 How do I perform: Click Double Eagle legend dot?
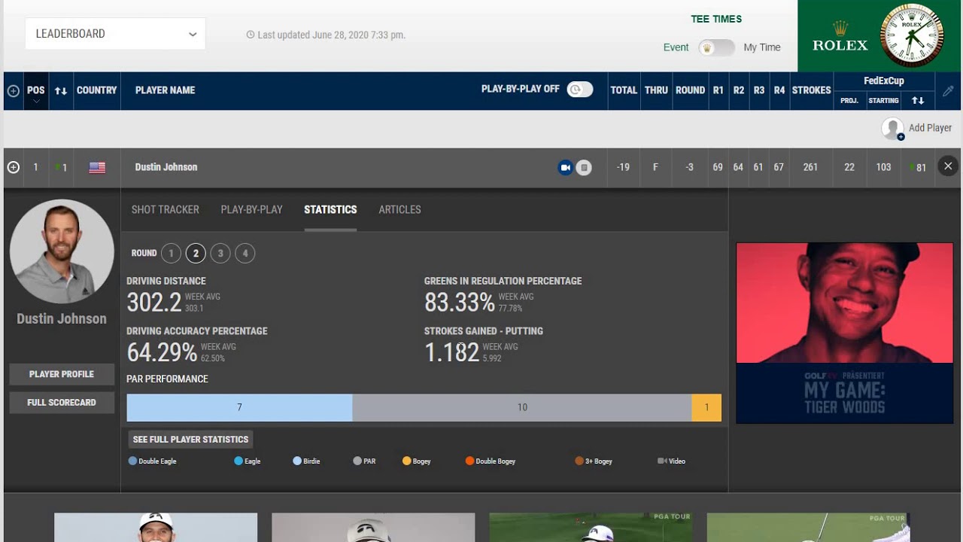click(132, 461)
